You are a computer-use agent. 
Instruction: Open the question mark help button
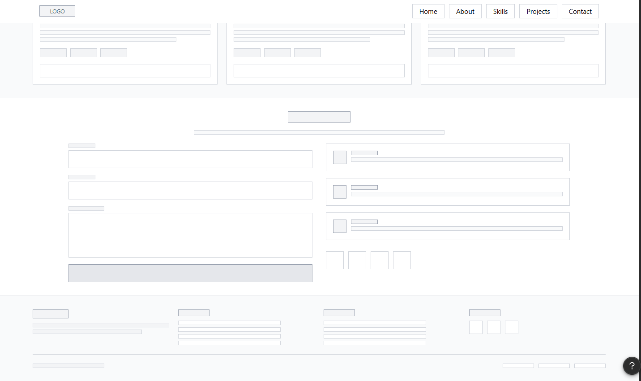click(632, 365)
